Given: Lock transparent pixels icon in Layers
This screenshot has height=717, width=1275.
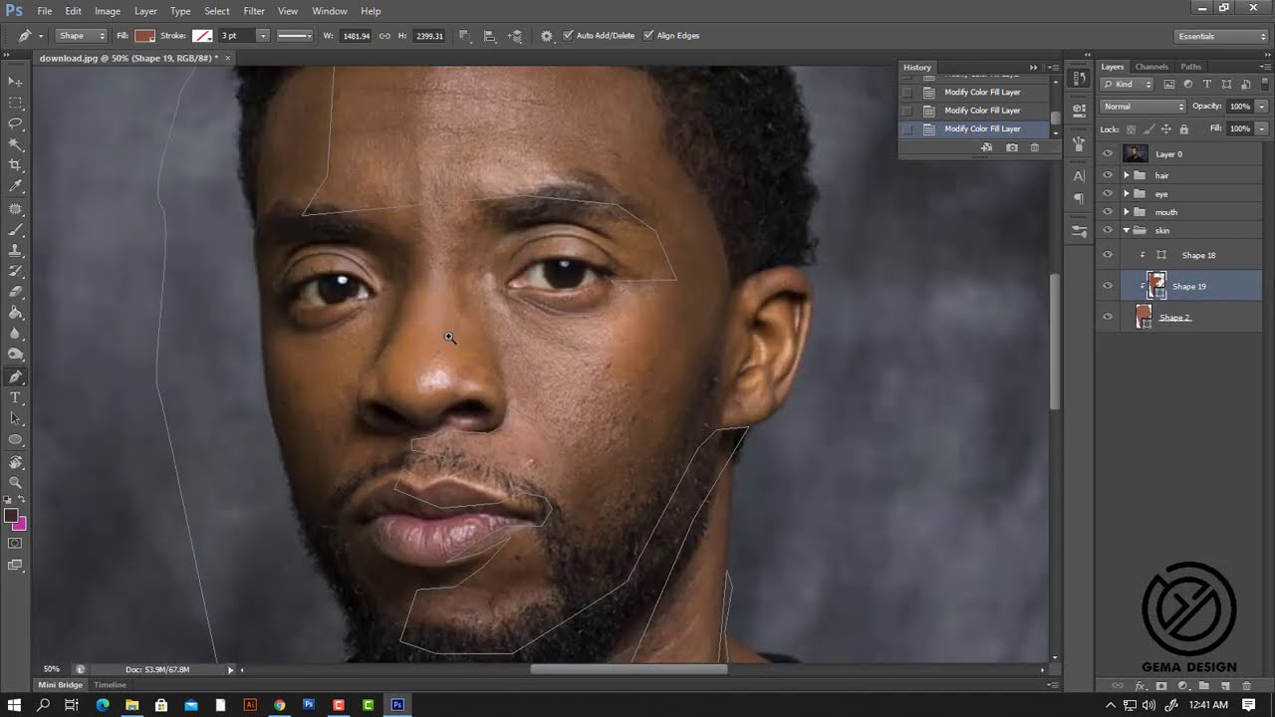Looking at the screenshot, I should point(1131,129).
